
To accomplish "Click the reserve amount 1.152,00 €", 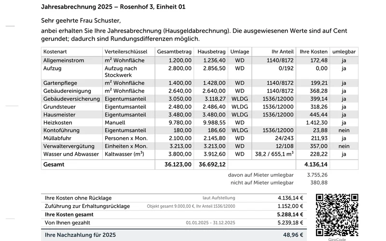I will 290,206.
